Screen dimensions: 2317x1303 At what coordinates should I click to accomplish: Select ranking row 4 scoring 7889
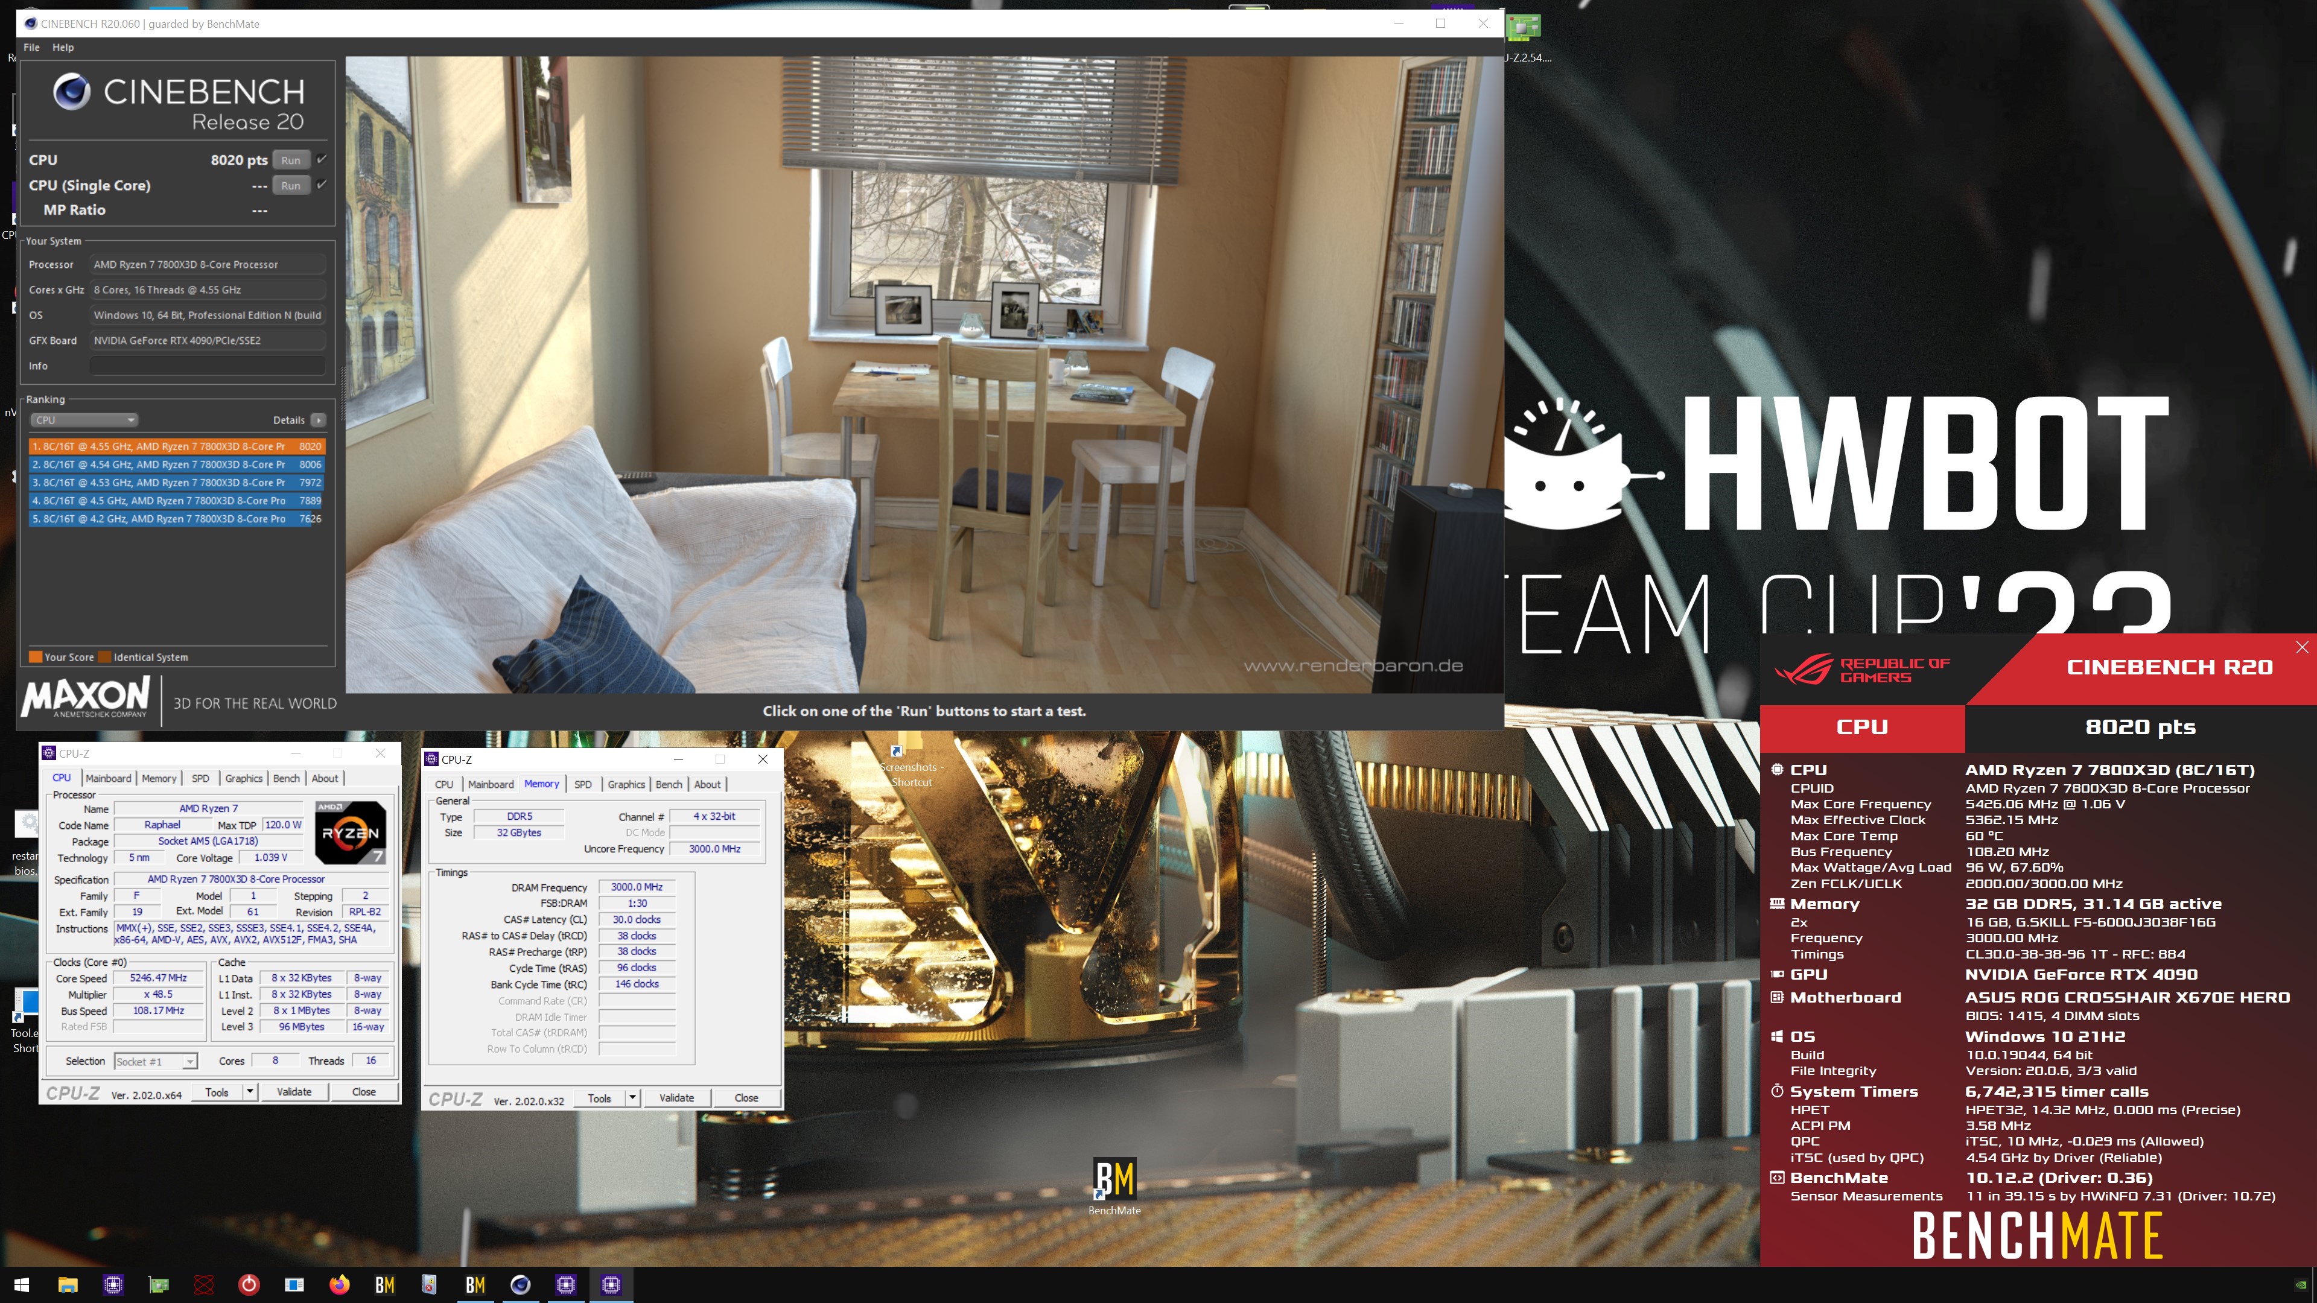pos(176,501)
